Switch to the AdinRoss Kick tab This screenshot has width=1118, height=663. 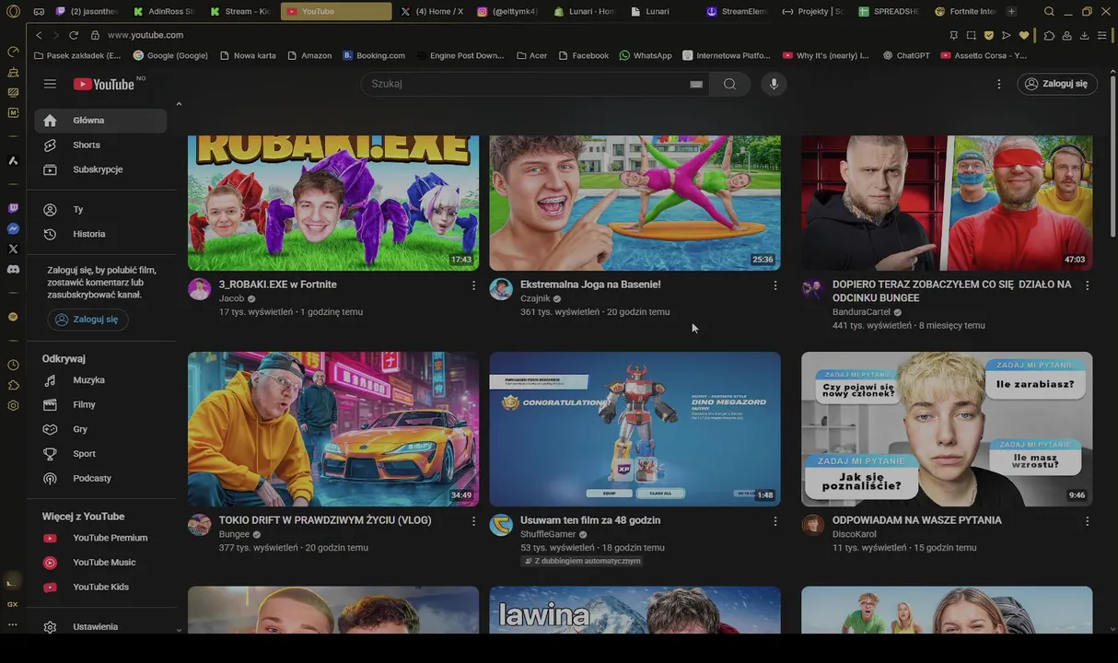pyautogui.click(x=164, y=11)
